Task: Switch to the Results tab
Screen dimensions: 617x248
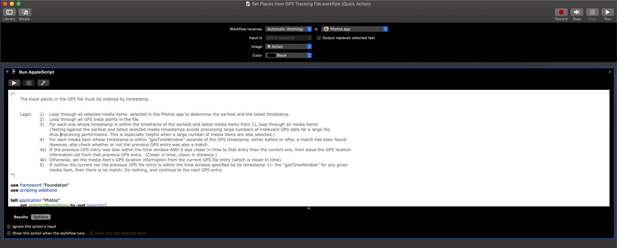Action: coord(21,217)
